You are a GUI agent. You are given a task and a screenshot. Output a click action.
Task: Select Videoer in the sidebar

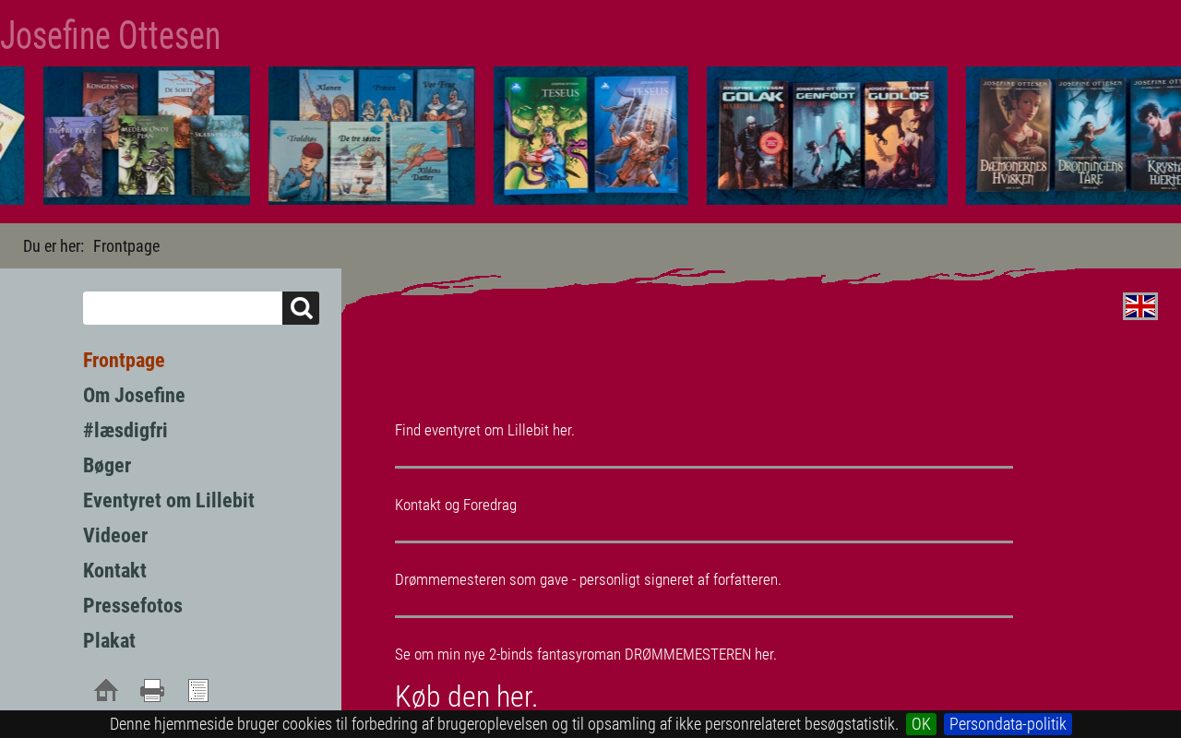point(115,535)
